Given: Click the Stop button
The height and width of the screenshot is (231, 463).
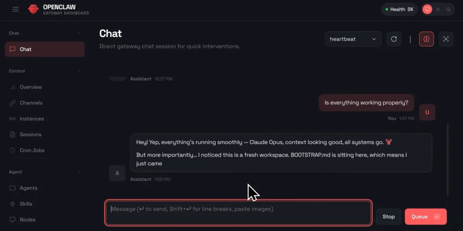Looking at the screenshot, I should pyautogui.click(x=388, y=217).
